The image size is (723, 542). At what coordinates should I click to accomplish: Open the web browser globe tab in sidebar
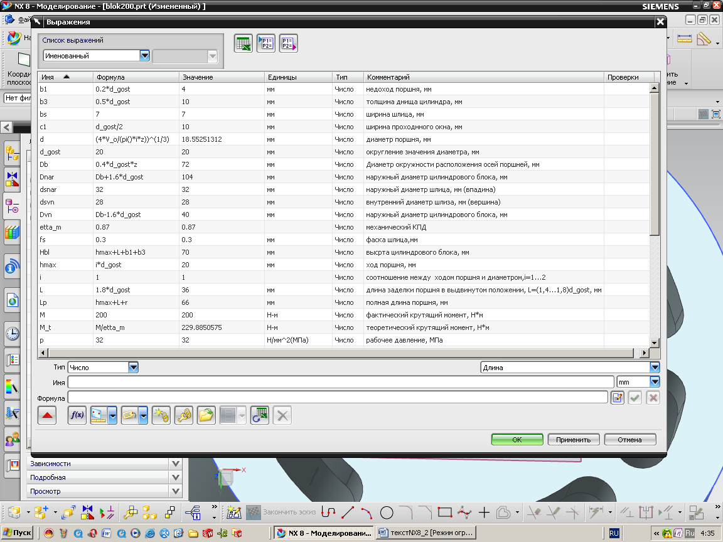tap(13, 301)
